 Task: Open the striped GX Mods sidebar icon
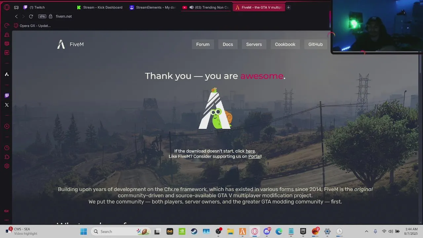click(x=7, y=44)
